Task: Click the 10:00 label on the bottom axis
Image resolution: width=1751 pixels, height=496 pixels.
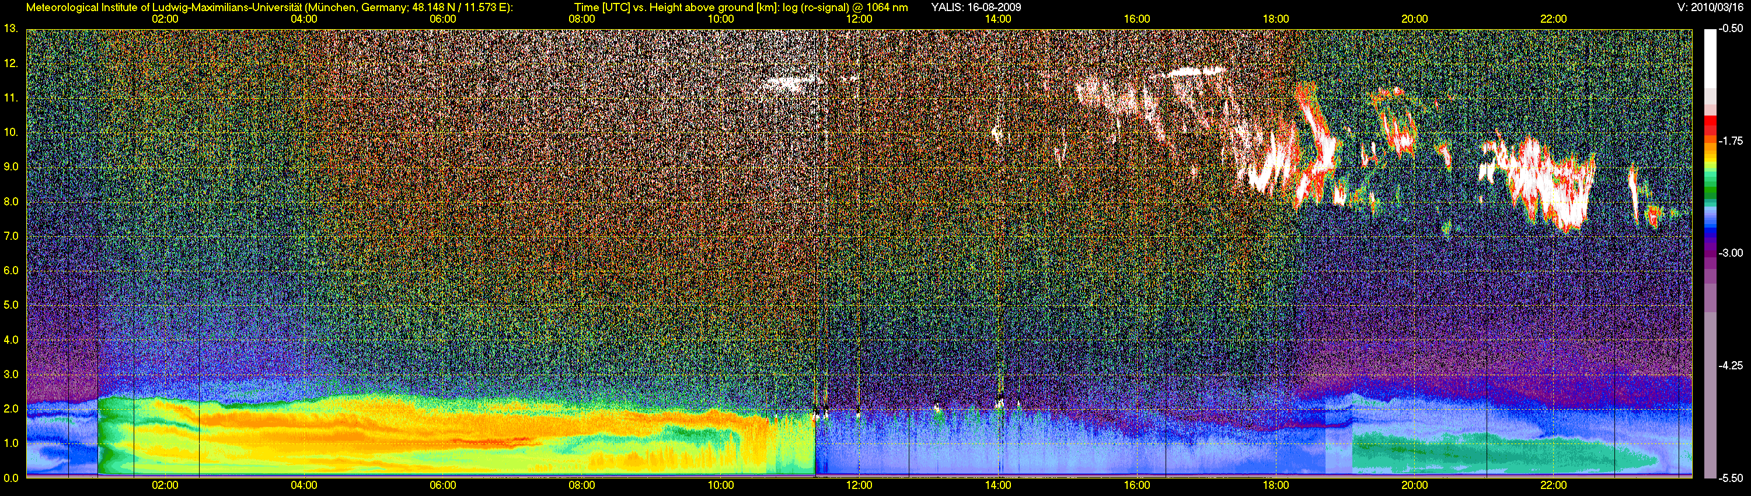Action: tap(720, 485)
